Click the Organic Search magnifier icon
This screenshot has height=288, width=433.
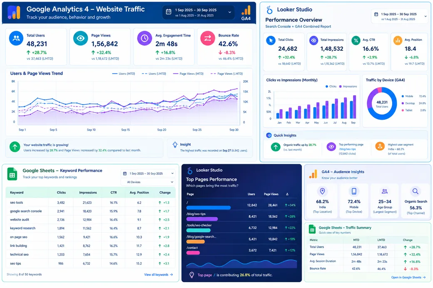(x=416, y=191)
